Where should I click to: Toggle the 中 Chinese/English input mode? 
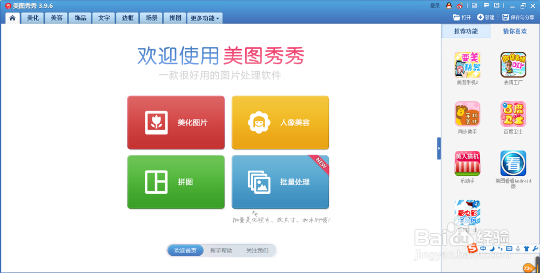483,249
